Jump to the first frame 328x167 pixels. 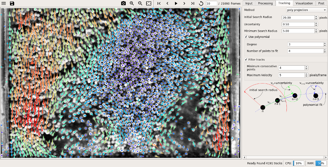159,3
